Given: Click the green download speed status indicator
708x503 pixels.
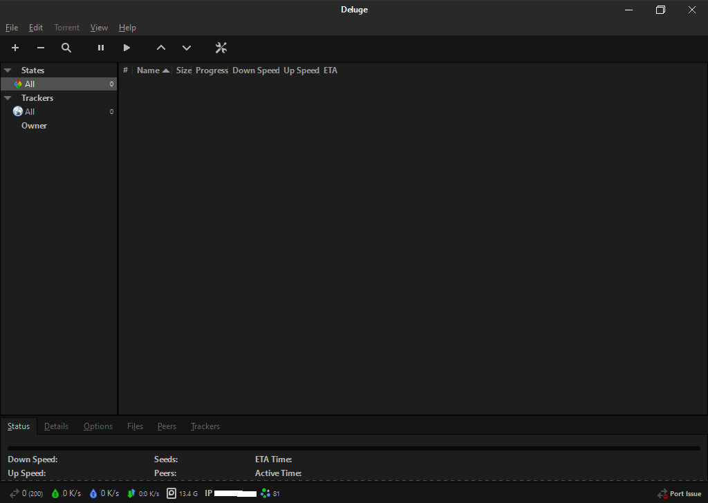Looking at the screenshot, I should point(66,493).
